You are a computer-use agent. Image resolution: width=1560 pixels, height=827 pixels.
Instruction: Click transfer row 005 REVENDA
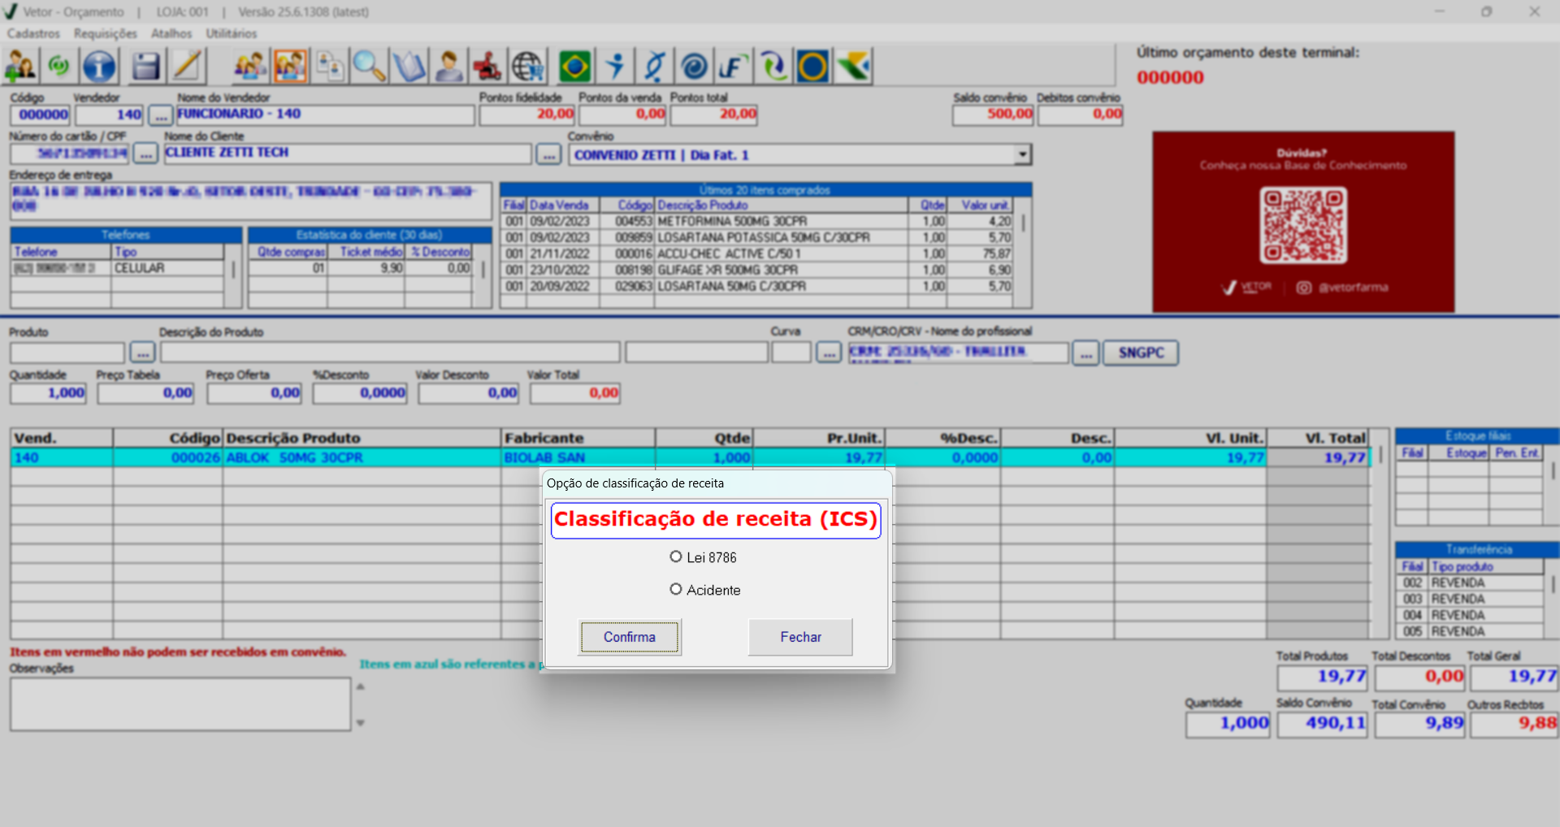(1470, 631)
